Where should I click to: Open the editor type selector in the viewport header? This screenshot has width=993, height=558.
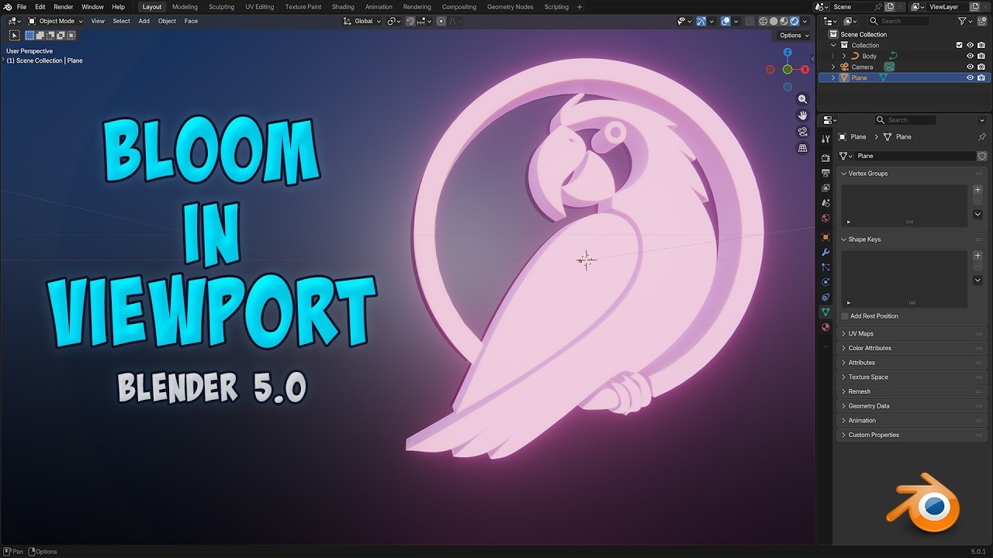(14, 21)
